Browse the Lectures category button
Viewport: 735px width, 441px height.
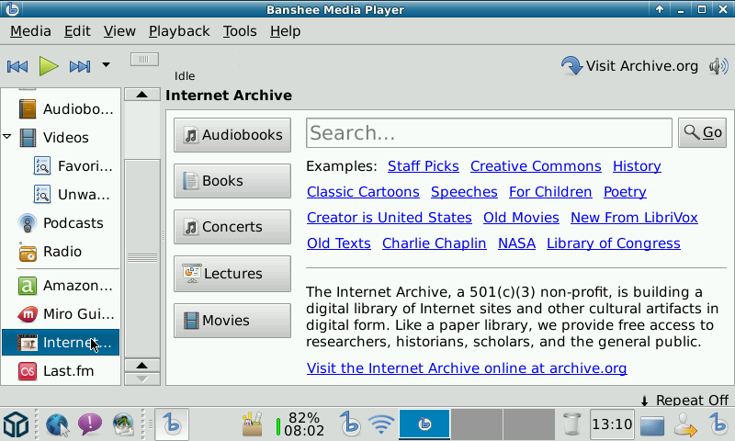tap(232, 274)
